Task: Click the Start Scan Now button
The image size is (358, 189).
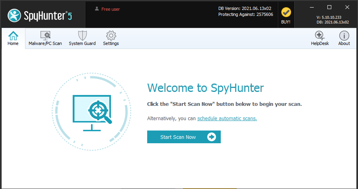Action: (184, 137)
